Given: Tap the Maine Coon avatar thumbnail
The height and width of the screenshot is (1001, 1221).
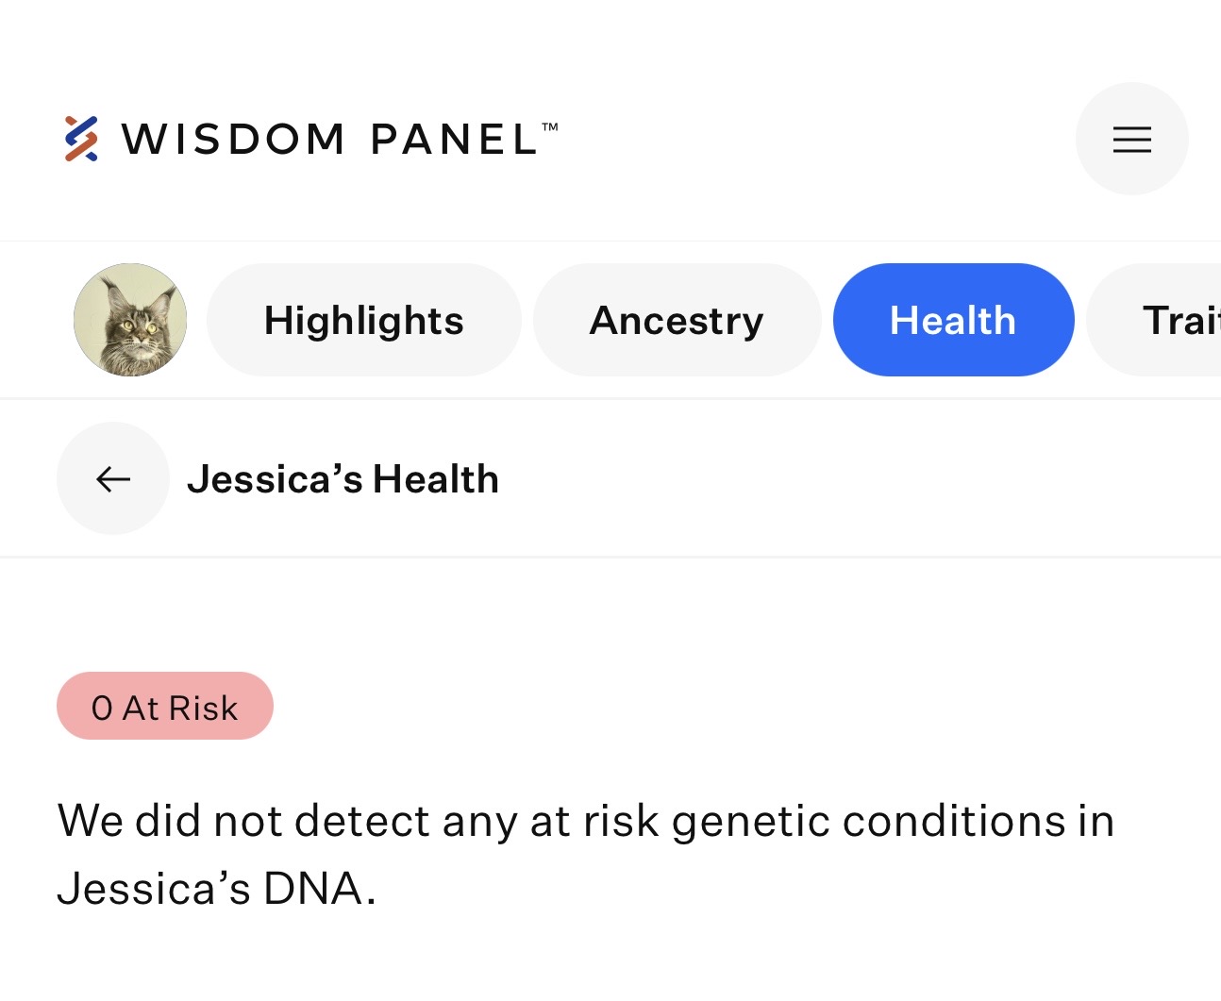Looking at the screenshot, I should tap(130, 320).
